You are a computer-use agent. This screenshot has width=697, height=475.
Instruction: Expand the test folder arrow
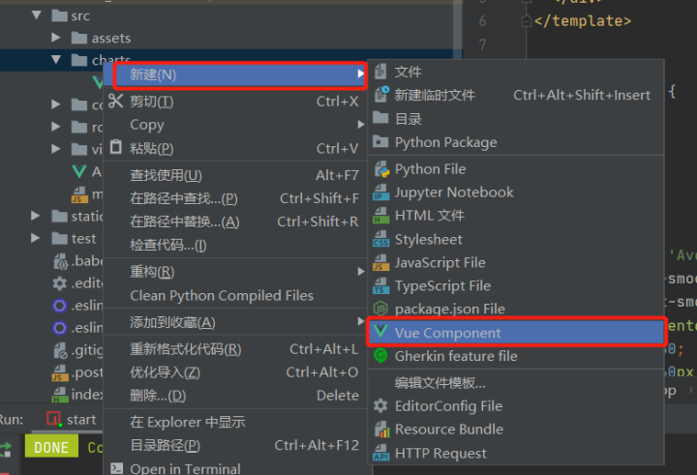click(36, 238)
